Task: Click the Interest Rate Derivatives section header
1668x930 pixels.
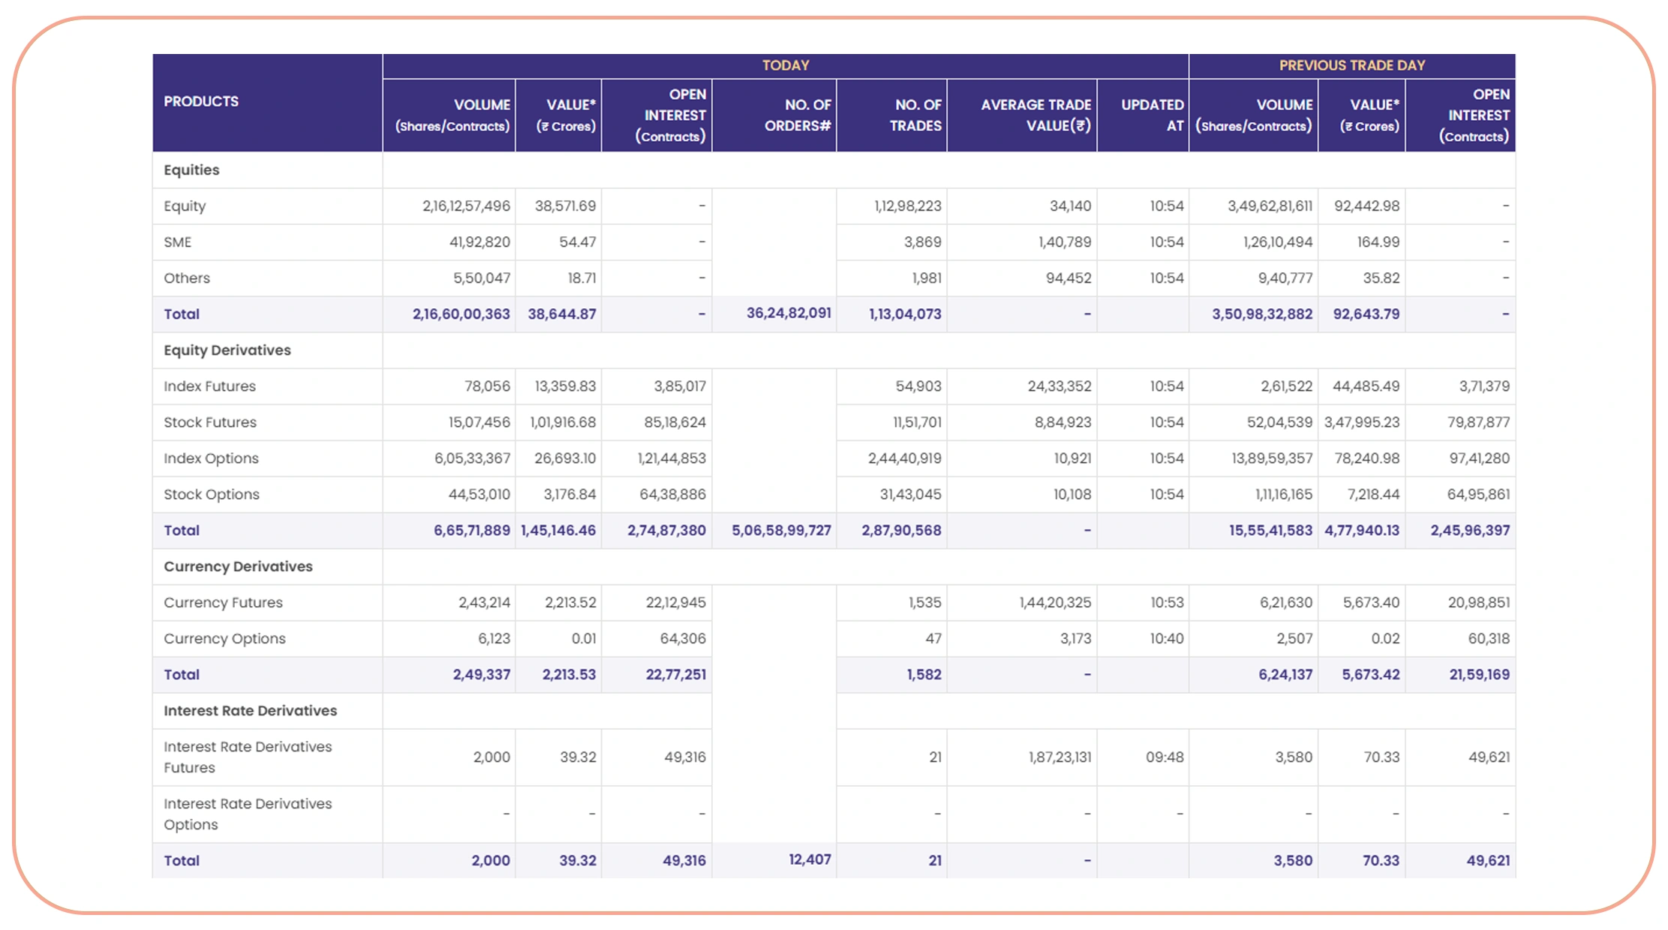Action: coord(250,710)
